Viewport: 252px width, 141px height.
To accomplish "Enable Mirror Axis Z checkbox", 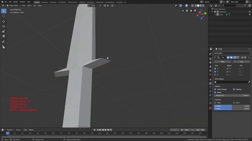I will 215,75.
